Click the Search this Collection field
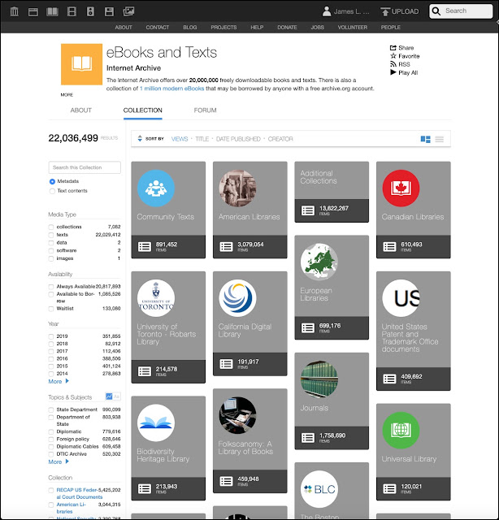 (x=85, y=167)
